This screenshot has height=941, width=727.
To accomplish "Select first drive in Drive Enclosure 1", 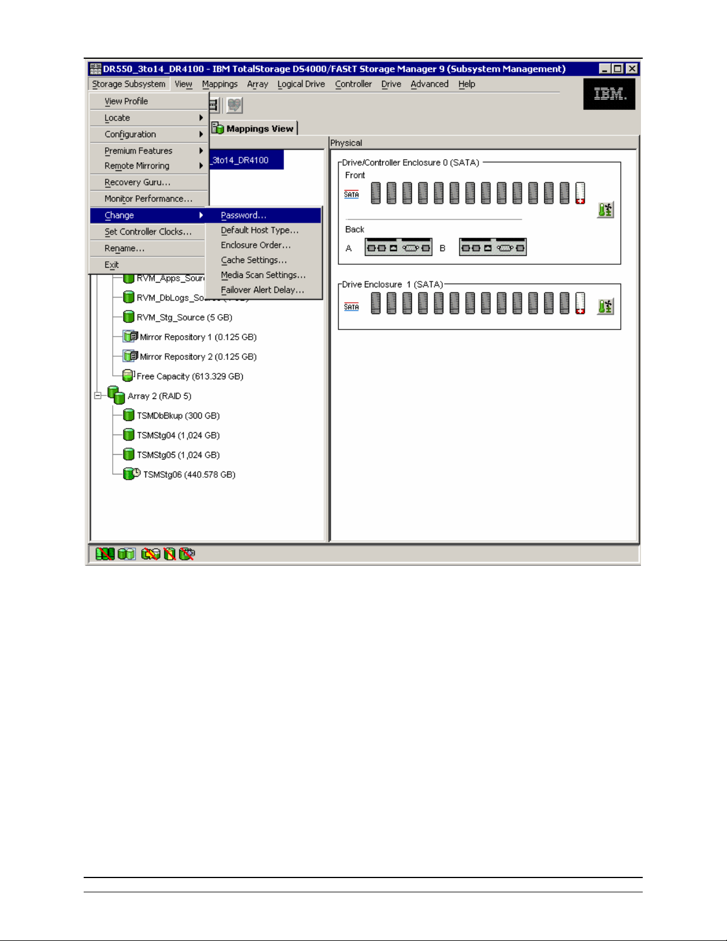I will pyautogui.click(x=376, y=303).
